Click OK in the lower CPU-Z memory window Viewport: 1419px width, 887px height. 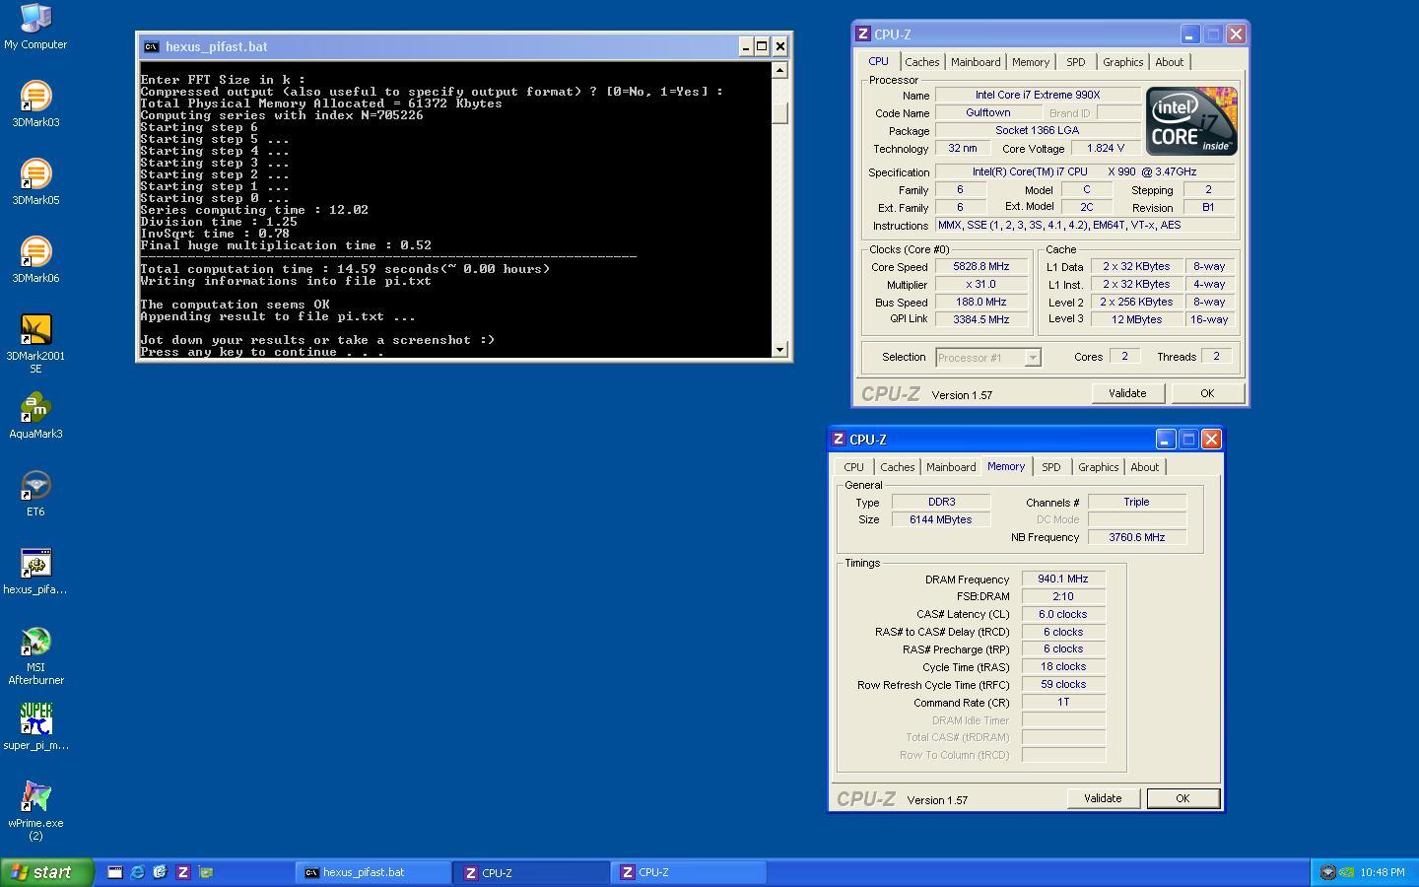click(1182, 798)
